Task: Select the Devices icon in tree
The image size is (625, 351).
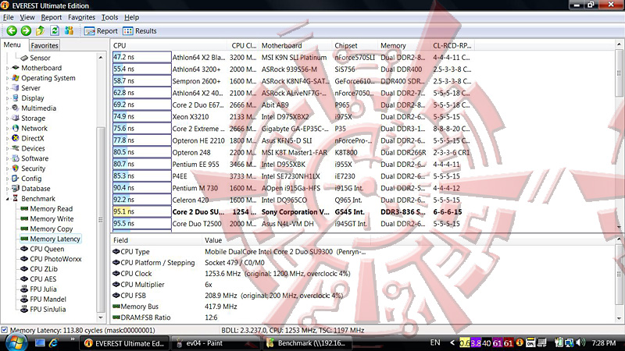Action: [16, 148]
